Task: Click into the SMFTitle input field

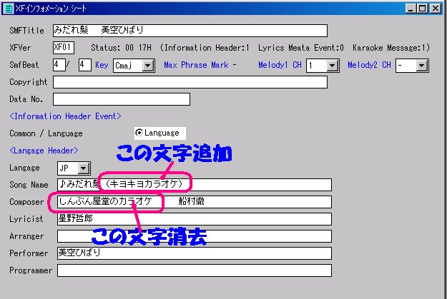Action: tap(190, 31)
